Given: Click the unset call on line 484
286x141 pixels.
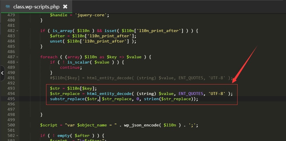Looking at the screenshot, I should click(x=56, y=41).
